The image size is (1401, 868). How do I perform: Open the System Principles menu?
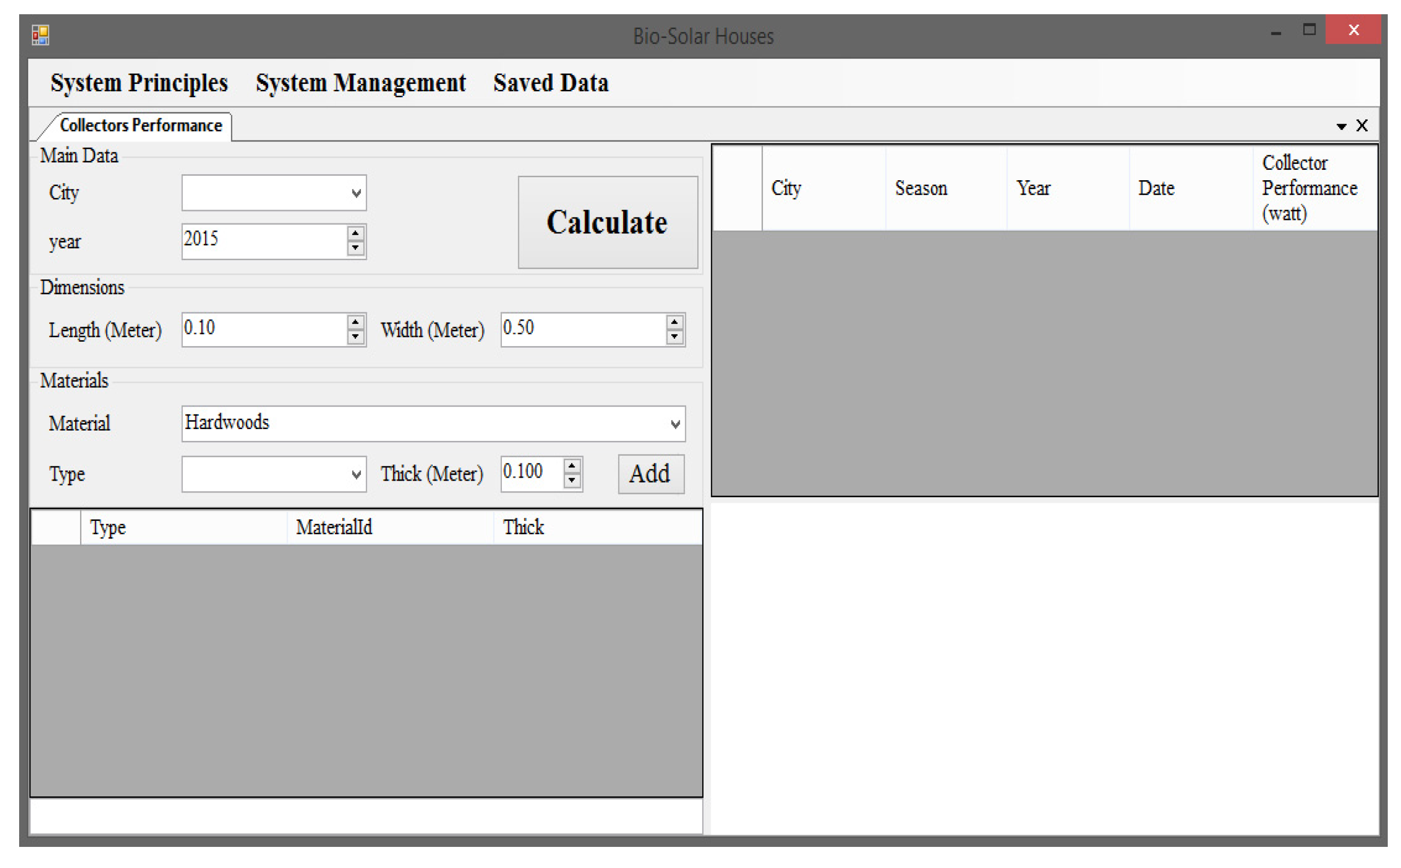tap(139, 83)
